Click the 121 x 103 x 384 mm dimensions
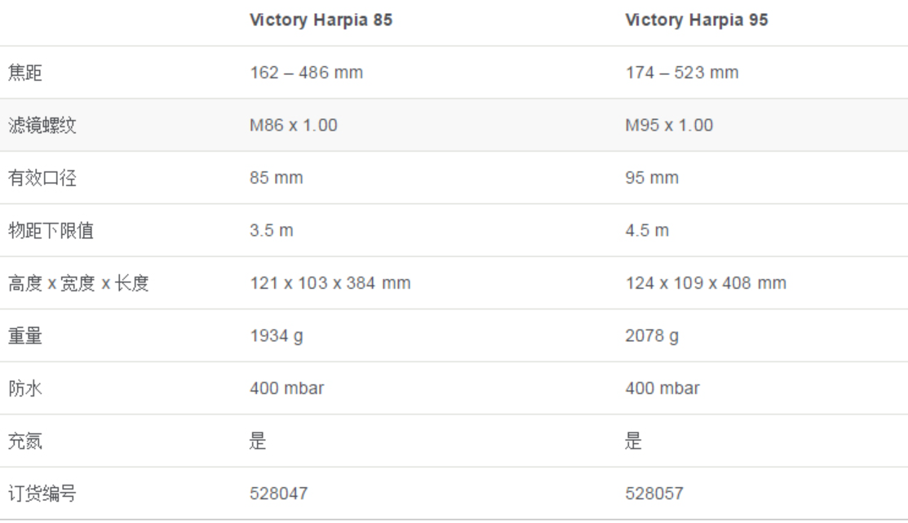The height and width of the screenshot is (523, 908). [330, 283]
